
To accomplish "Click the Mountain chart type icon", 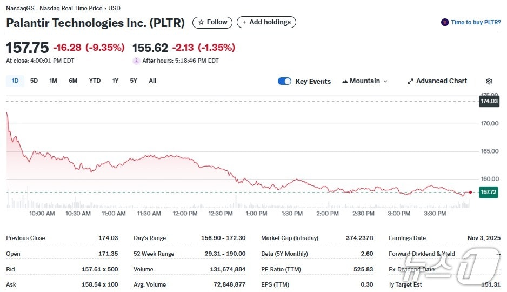I will point(345,81).
